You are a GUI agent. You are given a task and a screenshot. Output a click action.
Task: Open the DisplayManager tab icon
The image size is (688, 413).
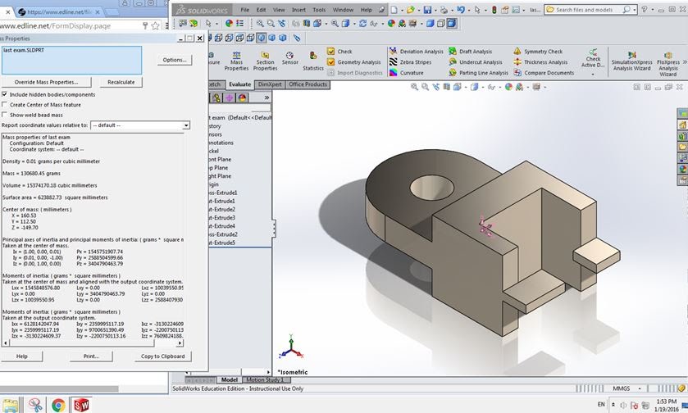pos(243,98)
